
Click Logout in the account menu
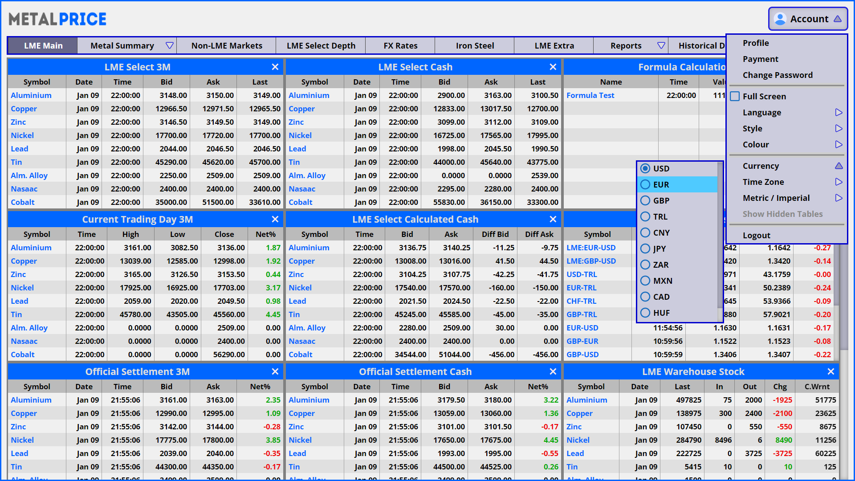coord(756,235)
